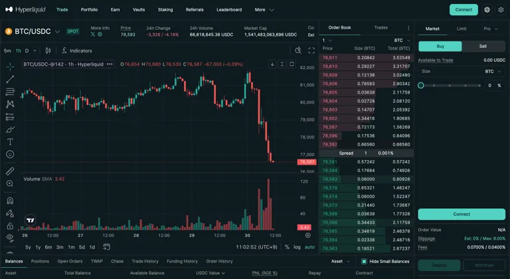Switch to the Limit order tab
Viewport: 510px width, 279px height.
pyautogui.click(x=462, y=29)
